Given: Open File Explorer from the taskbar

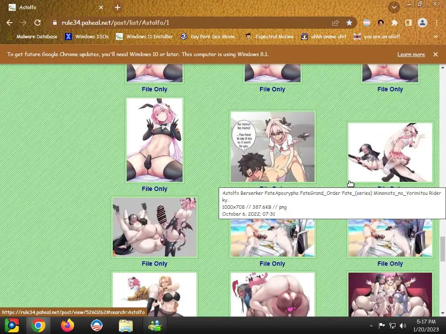Looking at the screenshot, I should coord(126,325).
